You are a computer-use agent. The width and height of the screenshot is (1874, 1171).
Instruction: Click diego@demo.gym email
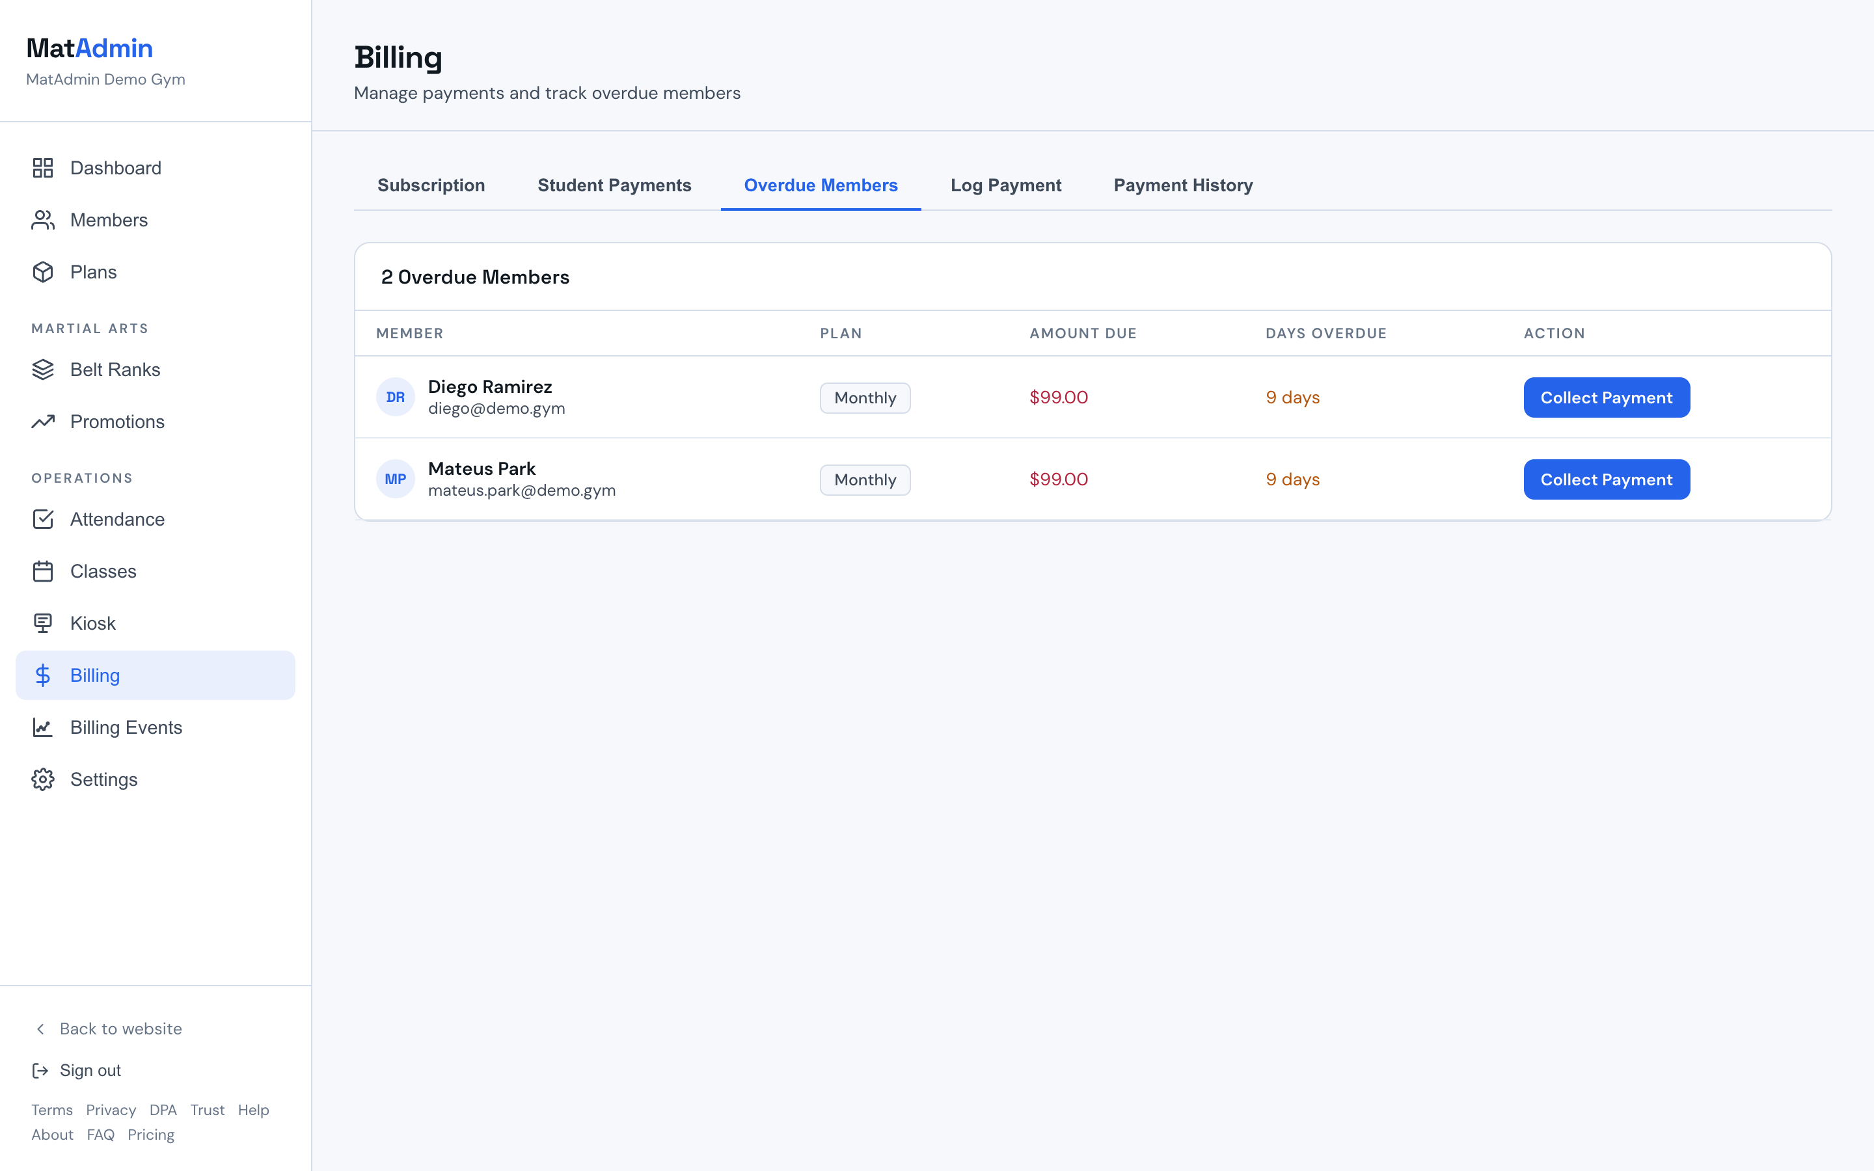[496, 408]
